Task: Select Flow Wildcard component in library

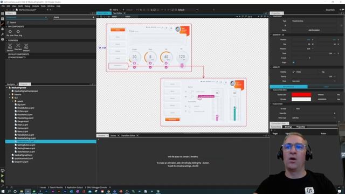Action: tap(26, 47)
